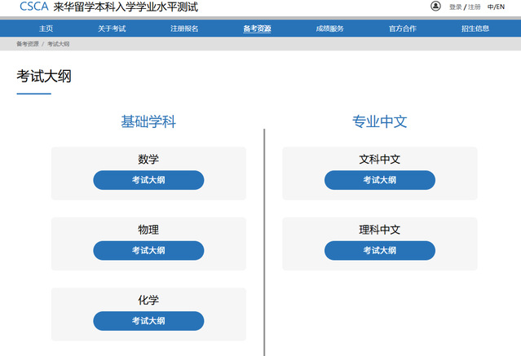Switch language to 中 (Chinese)
Viewport: 521px width, 356px height.
coord(490,7)
